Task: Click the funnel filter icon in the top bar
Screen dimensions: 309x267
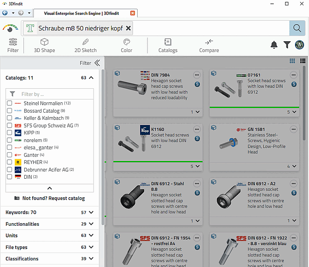Action: click(x=287, y=45)
